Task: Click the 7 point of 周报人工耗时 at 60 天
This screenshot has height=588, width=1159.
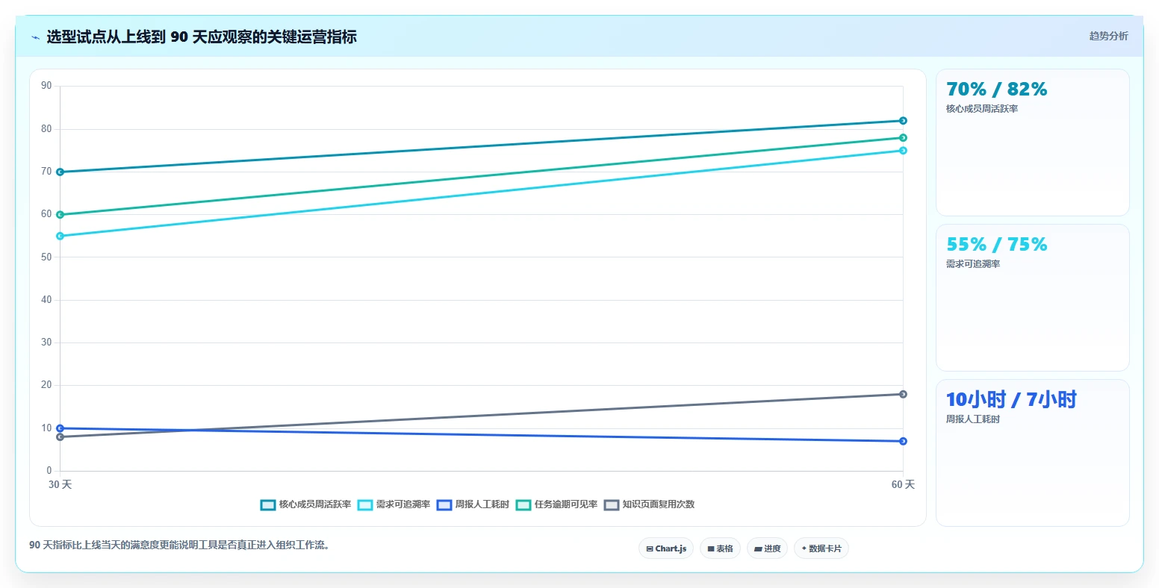Action: pyautogui.click(x=903, y=441)
